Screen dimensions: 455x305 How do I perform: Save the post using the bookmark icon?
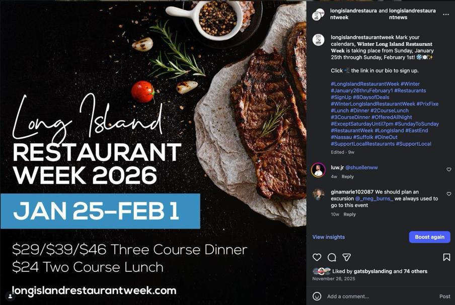point(446,257)
